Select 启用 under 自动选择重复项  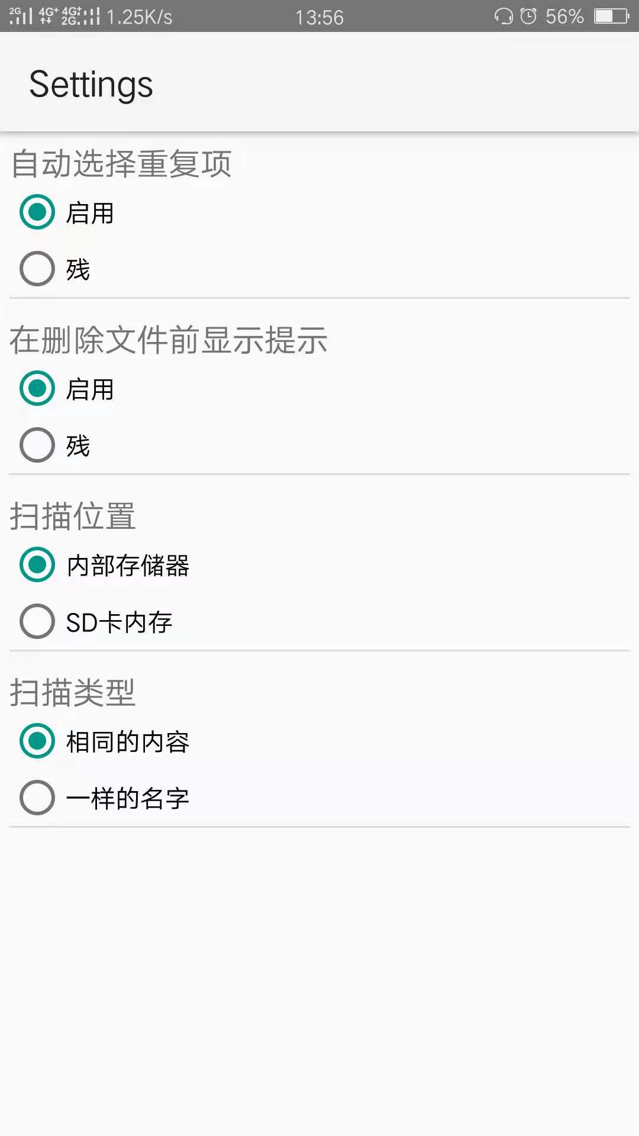click(x=37, y=212)
